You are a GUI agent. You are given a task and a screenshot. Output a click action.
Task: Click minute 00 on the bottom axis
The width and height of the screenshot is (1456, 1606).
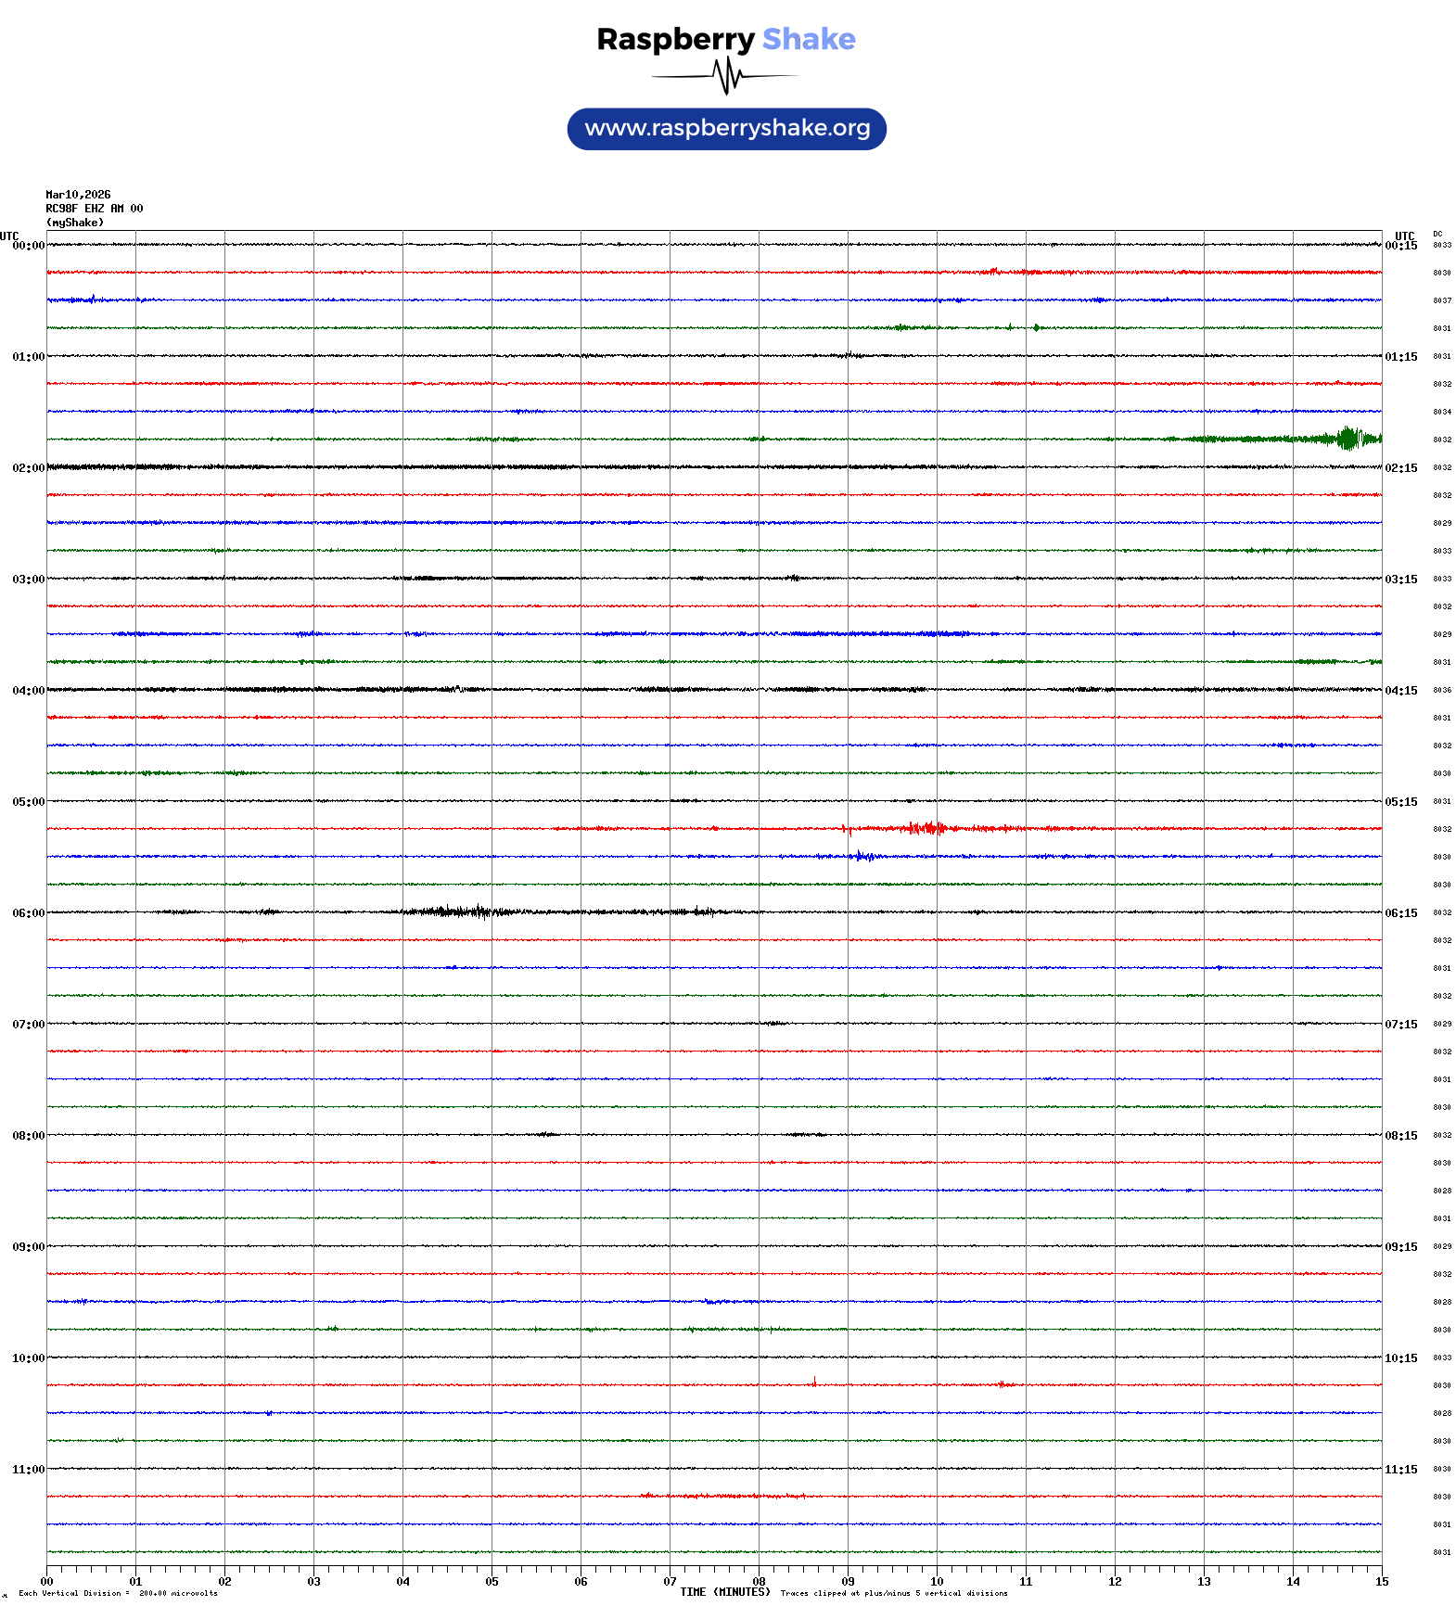(x=47, y=1582)
